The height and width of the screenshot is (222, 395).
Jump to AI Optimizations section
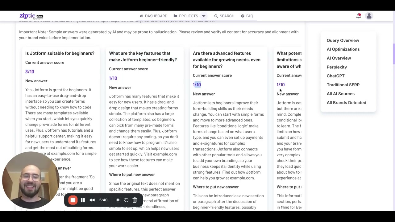pos(343,49)
